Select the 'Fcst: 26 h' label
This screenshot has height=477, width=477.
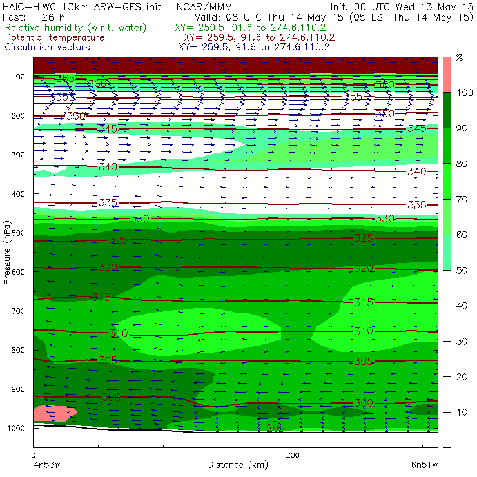pos(34,17)
